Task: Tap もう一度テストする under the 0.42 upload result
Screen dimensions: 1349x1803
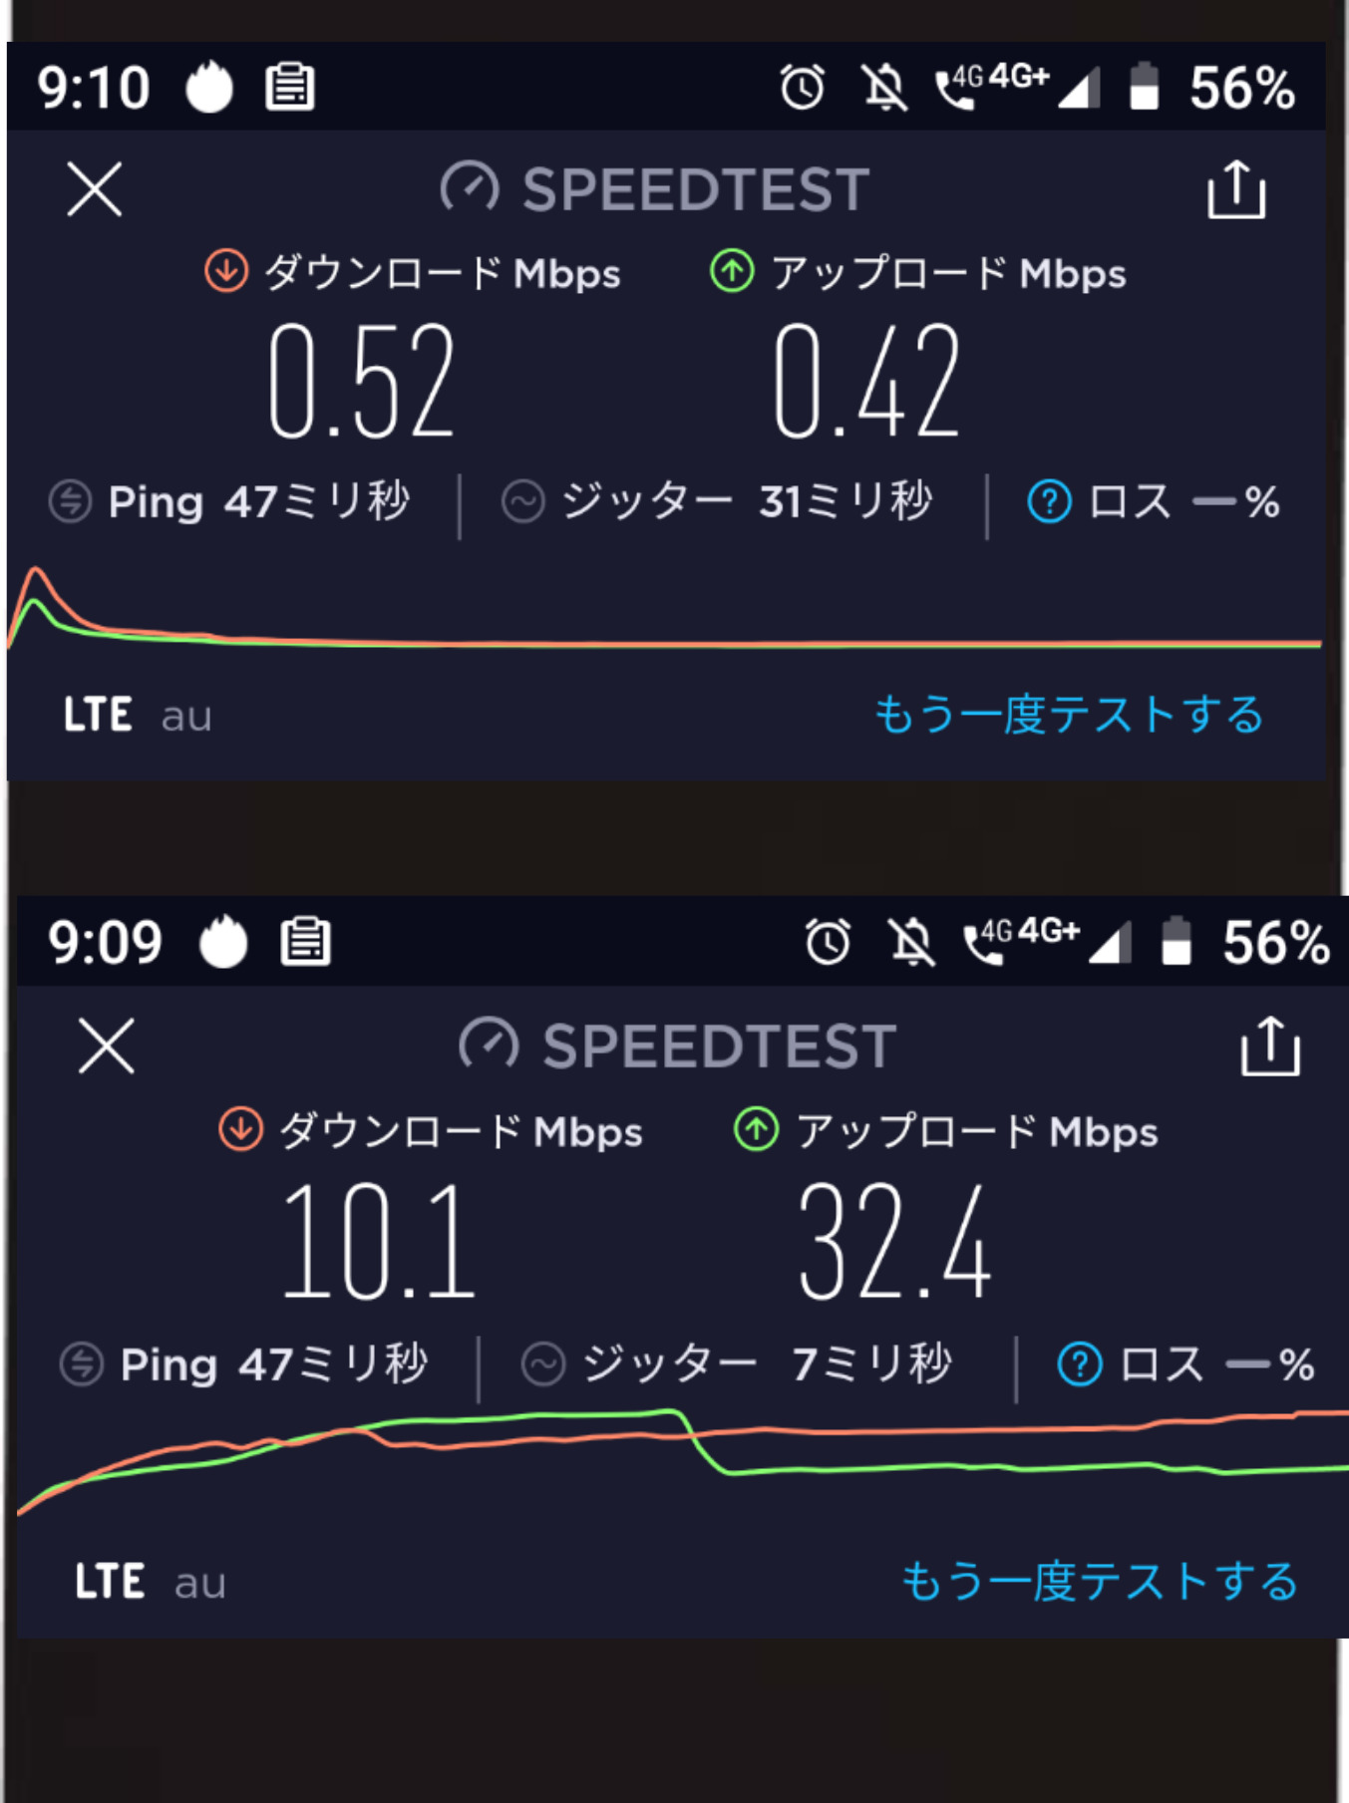Action: pyautogui.click(x=1069, y=715)
